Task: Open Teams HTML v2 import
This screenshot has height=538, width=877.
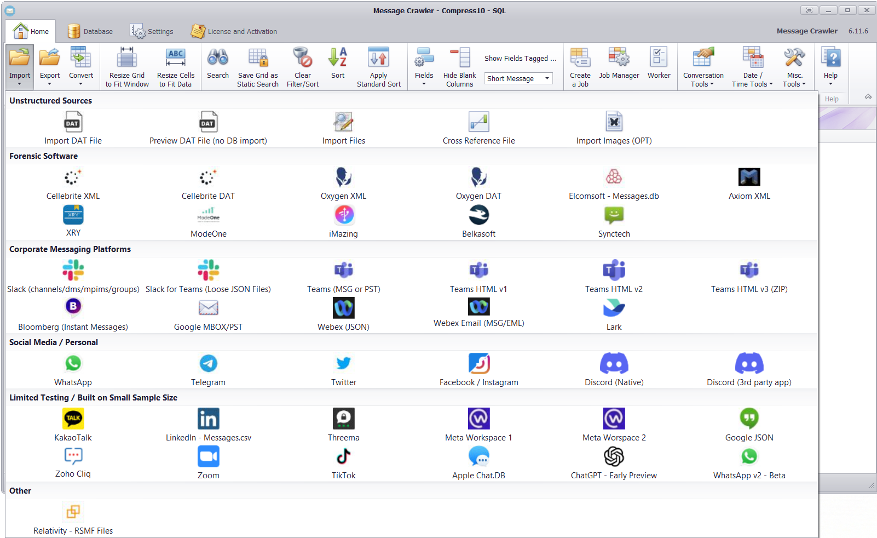Action: [614, 277]
